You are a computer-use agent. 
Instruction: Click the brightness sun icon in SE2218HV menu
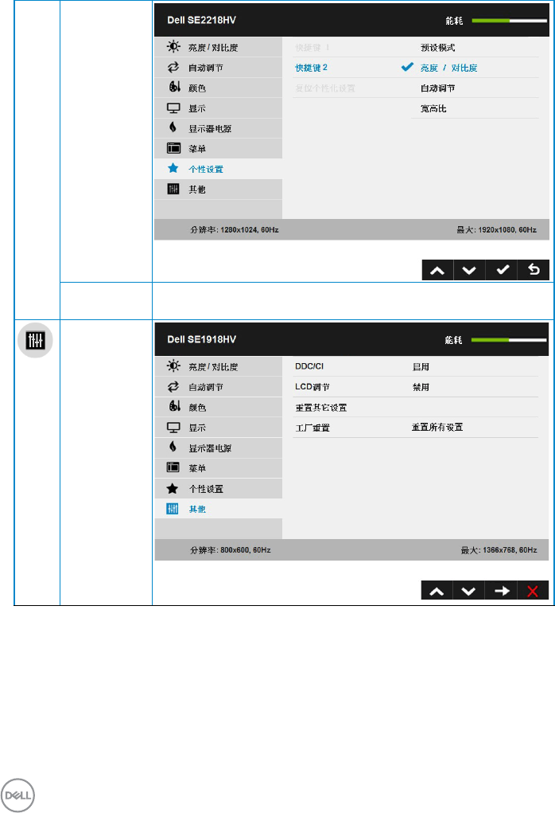(173, 47)
